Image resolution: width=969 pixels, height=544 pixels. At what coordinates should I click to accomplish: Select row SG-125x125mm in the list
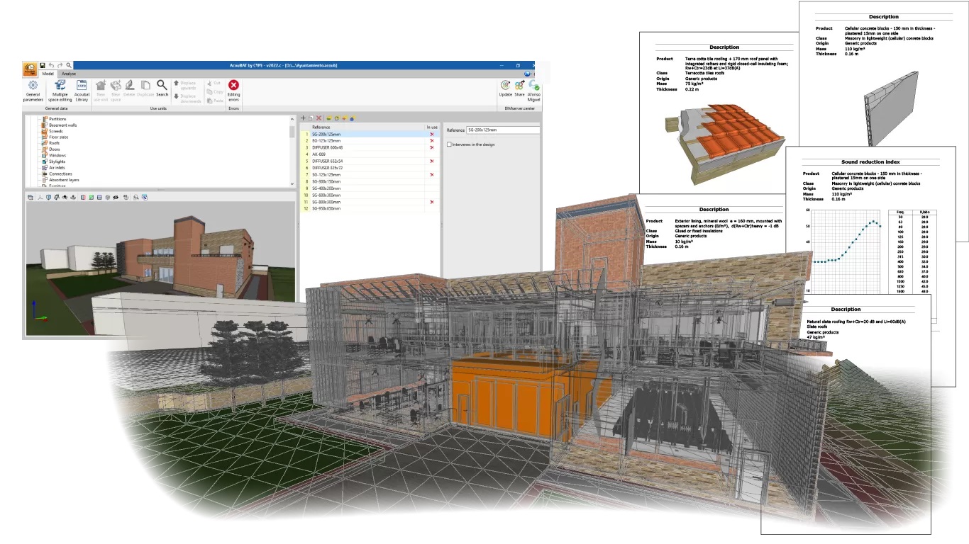click(x=370, y=175)
